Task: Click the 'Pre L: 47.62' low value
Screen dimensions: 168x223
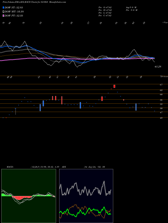Action: pyautogui.click(x=105, y=13)
